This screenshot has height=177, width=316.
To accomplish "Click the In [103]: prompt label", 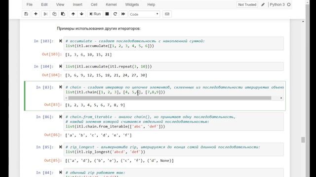I will [x=44, y=41].
